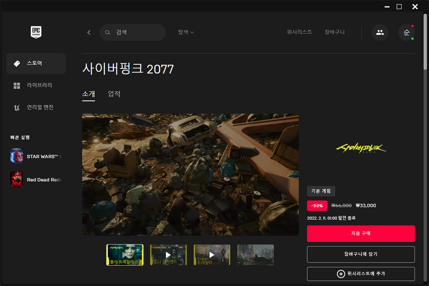Select the 출시 트레일러 thumbnail
The image size is (429, 286).
click(125, 255)
